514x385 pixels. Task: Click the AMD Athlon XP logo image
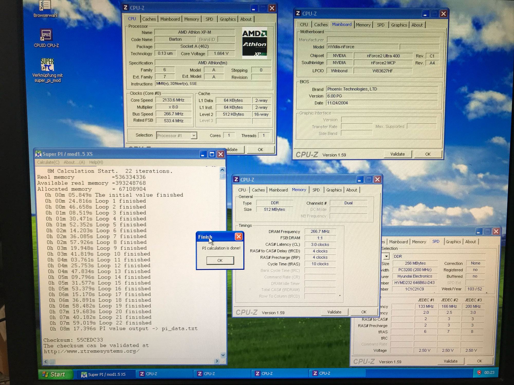[x=255, y=43]
